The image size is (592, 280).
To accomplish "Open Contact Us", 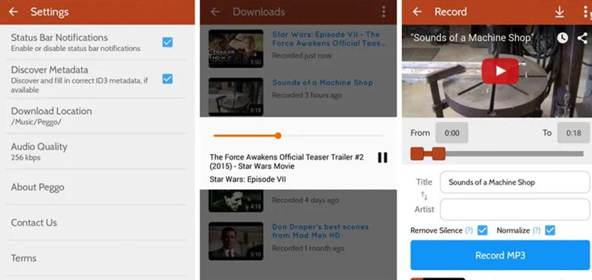I will [97, 222].
